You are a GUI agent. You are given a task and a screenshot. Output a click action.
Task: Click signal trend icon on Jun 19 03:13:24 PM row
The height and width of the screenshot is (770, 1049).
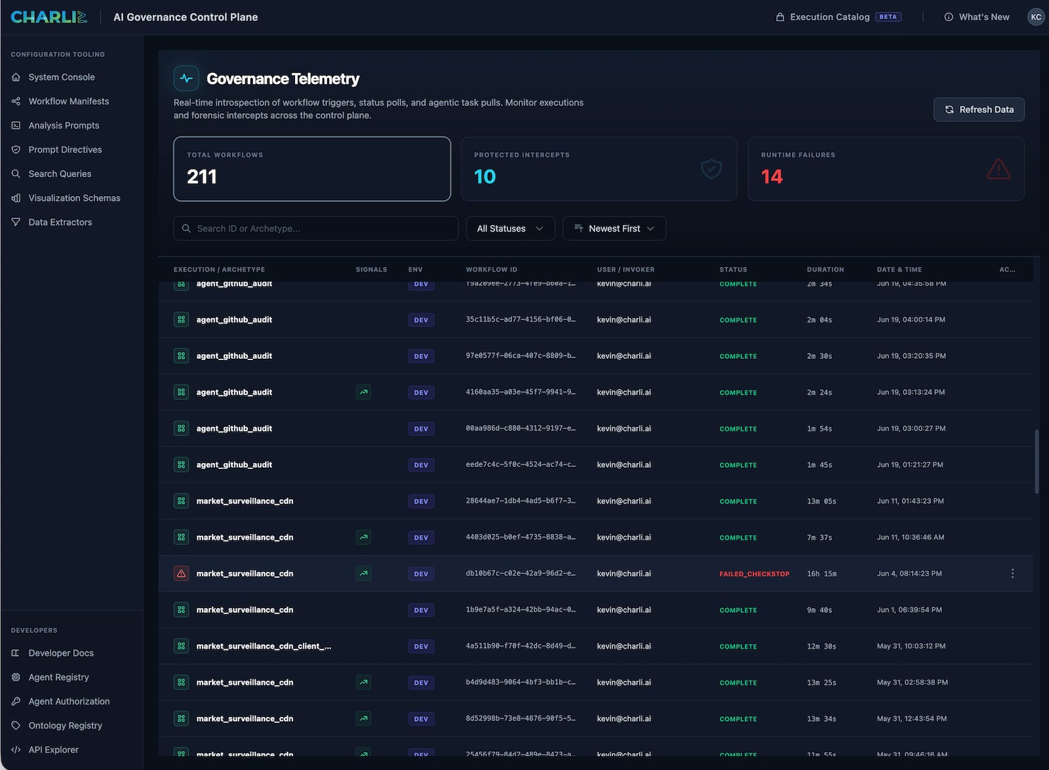(363, 392)
